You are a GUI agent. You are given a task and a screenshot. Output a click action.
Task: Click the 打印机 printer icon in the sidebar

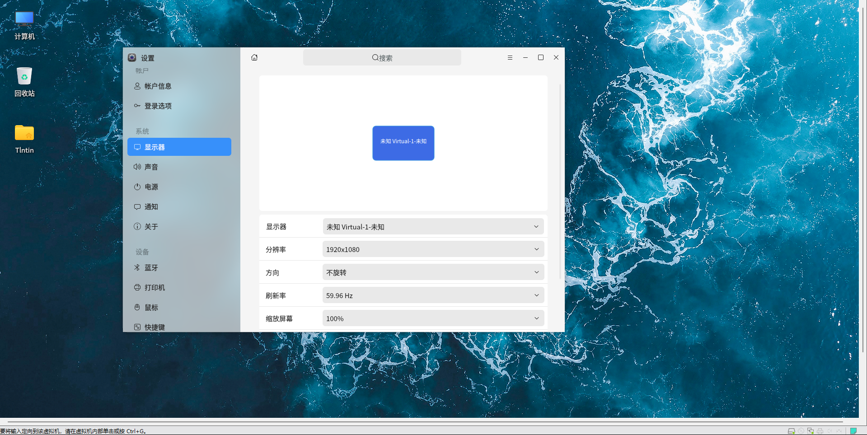[137, 287]
